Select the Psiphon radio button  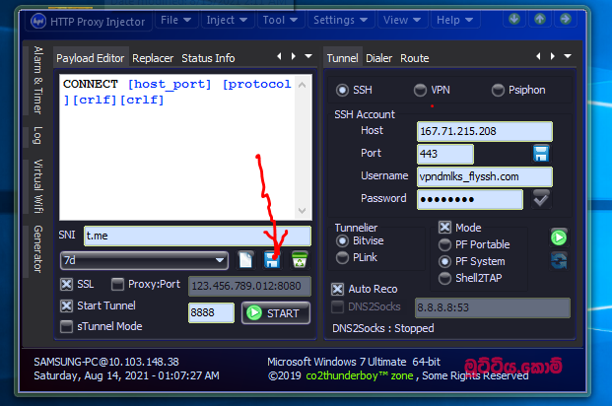pyautogui.click(x=498, y=91)
